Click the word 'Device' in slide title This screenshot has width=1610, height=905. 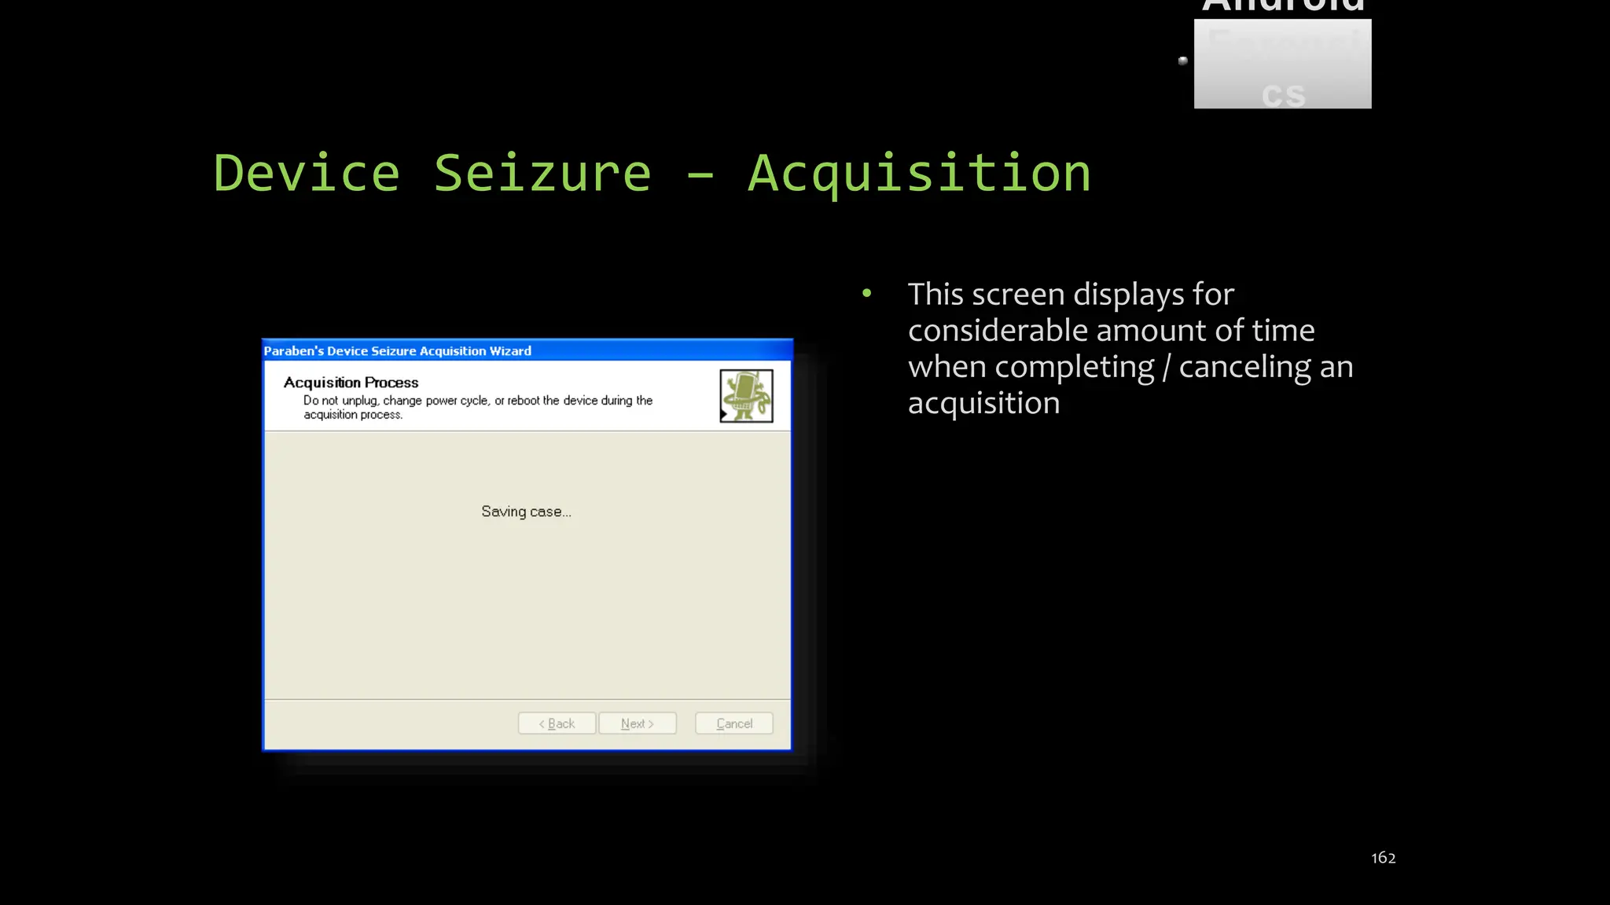(x=307, y=174)
